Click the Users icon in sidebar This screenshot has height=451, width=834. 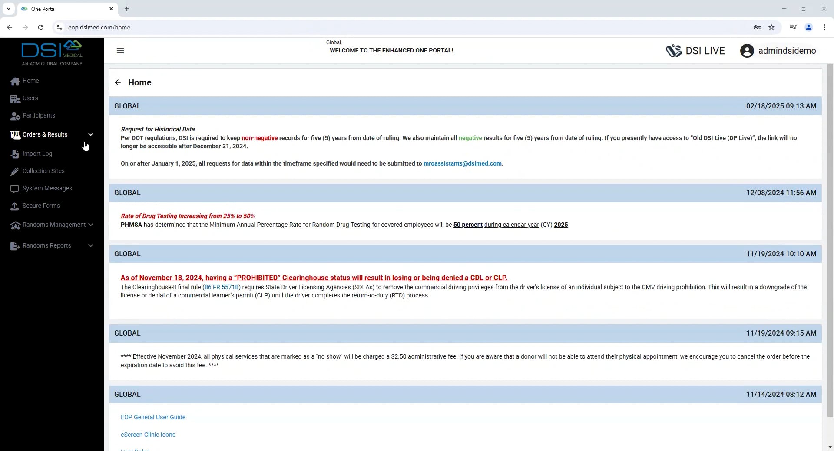(15, 99)
